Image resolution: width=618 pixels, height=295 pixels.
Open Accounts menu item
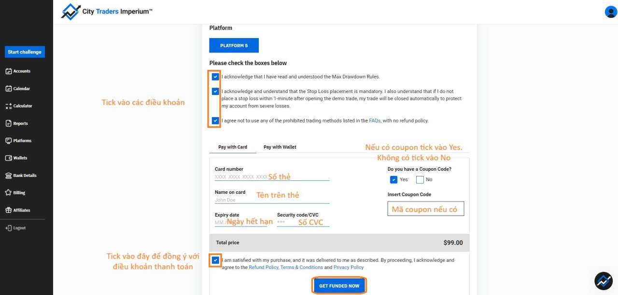[x=22, y=71]
